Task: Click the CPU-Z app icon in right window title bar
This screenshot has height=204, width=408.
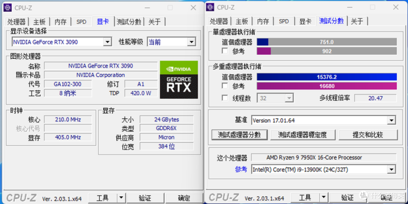Action: coord(210,7)
